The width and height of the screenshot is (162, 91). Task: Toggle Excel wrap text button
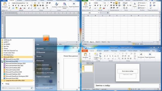(x=119, y=3)
